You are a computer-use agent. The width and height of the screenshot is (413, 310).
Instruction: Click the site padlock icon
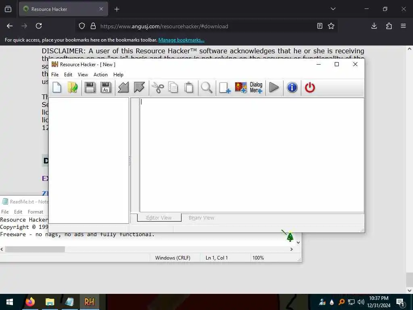tap(93, 26)
